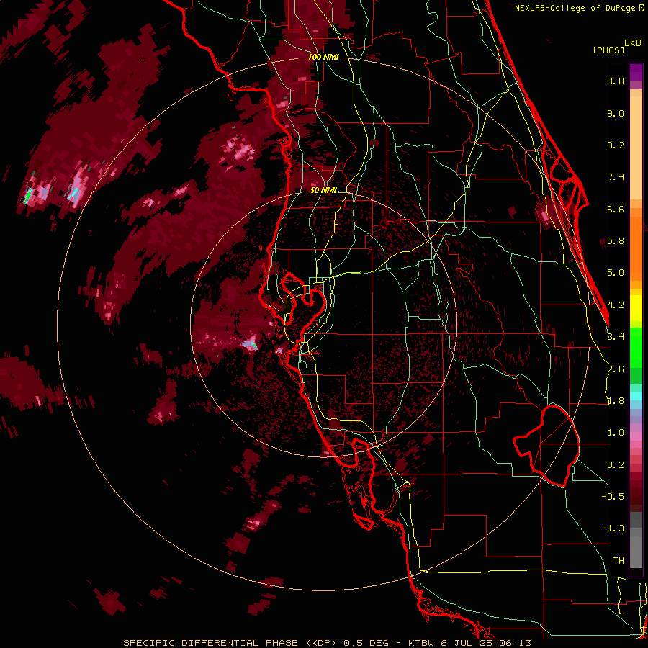The width and height of the screenshot is (648, 648).
Task: Click the 9.0 scale value
Action: click(616, 113)
